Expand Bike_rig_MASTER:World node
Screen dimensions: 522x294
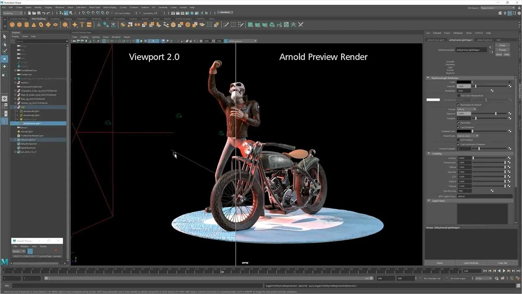(15, 99)
